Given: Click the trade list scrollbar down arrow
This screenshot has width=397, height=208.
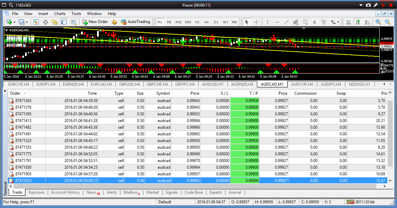Looking at the screenshot, I should (x=390, y=181).
